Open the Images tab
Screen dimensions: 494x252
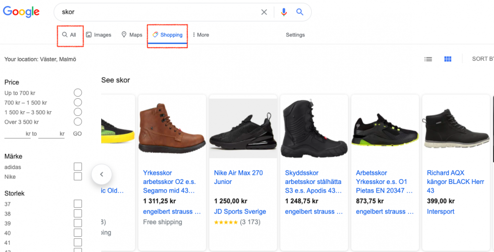click(x=99, y=34)
